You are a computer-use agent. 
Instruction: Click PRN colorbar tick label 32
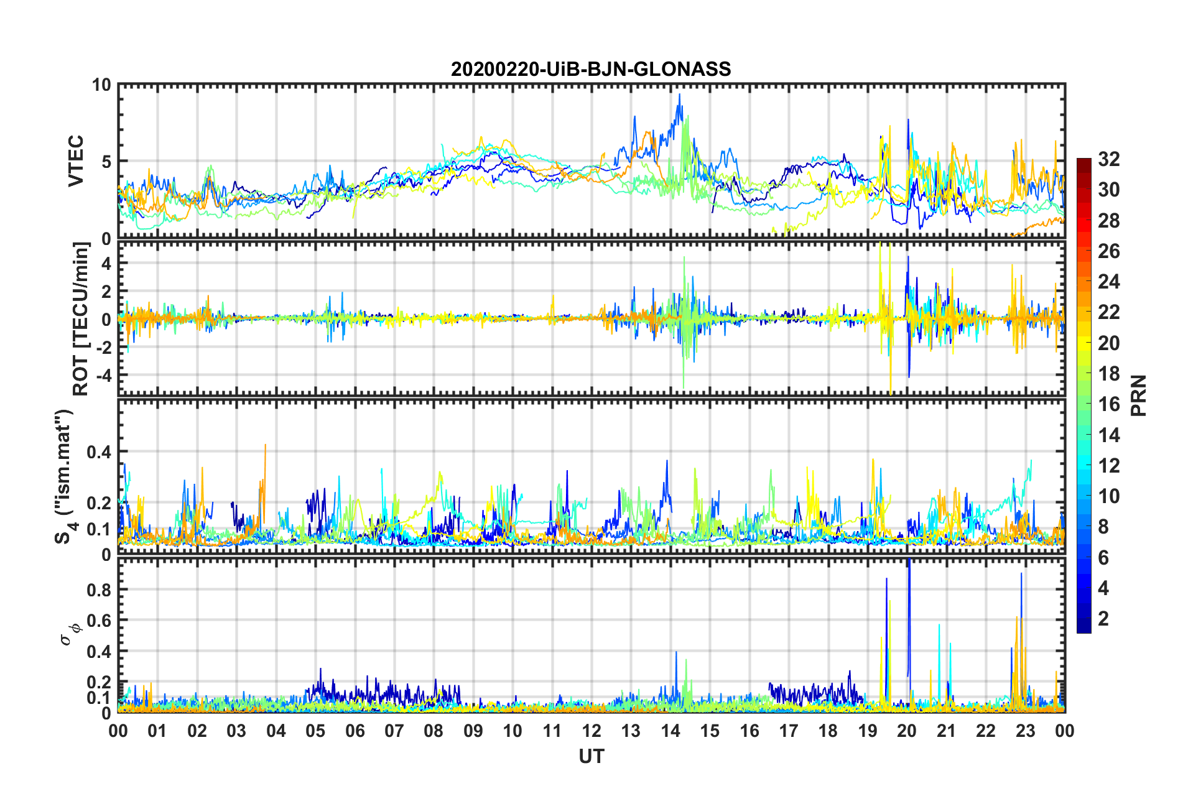pos(1108,159)
